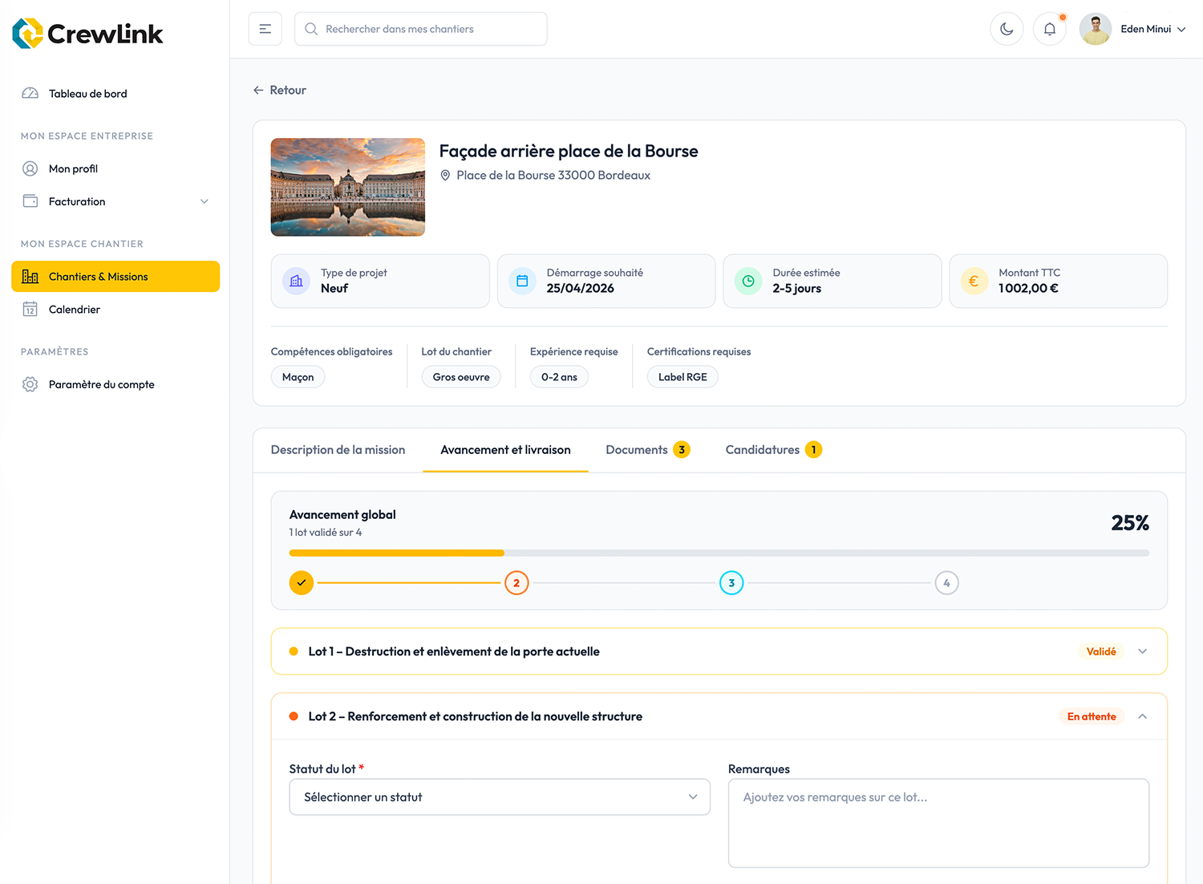Click the 1 lot validé sur 4 text
This screenshot has width=1203, height=884.
(326, 533)
